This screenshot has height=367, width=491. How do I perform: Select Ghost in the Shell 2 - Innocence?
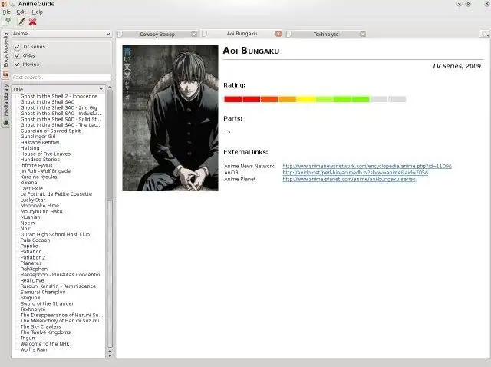pyautogui.click(x=59, y=96)
